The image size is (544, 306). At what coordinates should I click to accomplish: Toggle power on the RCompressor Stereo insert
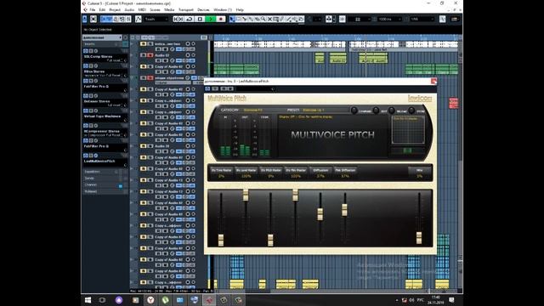pyautogui.click(x=86, y=126)
